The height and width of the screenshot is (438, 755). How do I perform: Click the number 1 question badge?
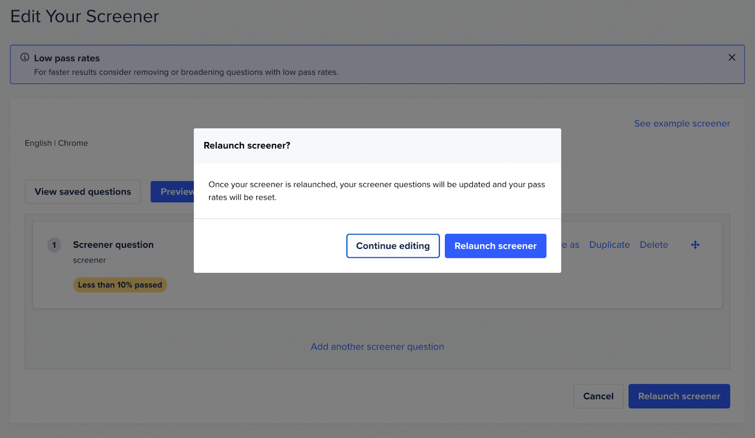click(x=54, y=245)
